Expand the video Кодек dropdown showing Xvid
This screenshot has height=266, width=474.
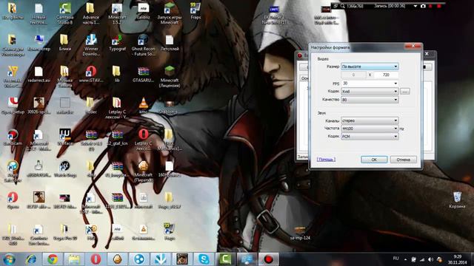click(x=370, y=91)
